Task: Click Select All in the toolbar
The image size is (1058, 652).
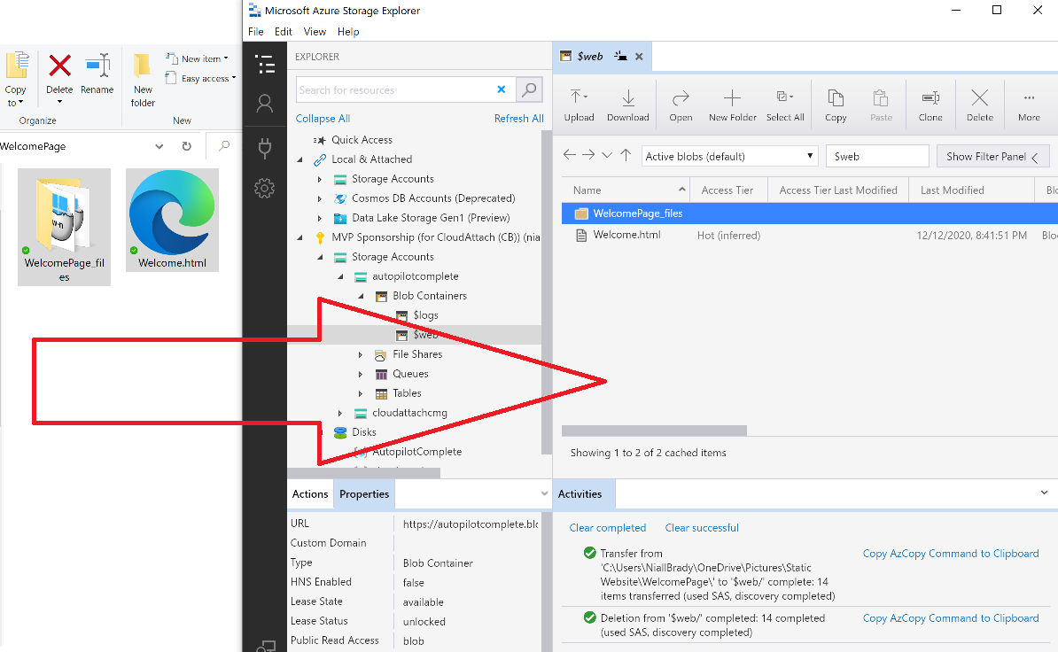Action: coord(785,105)
